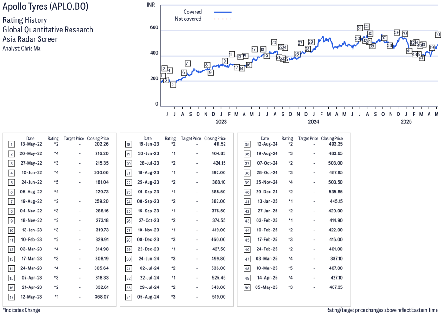Select the "Rating History" heading
This screenshot has width=443, height=313.
pos(25,20)
